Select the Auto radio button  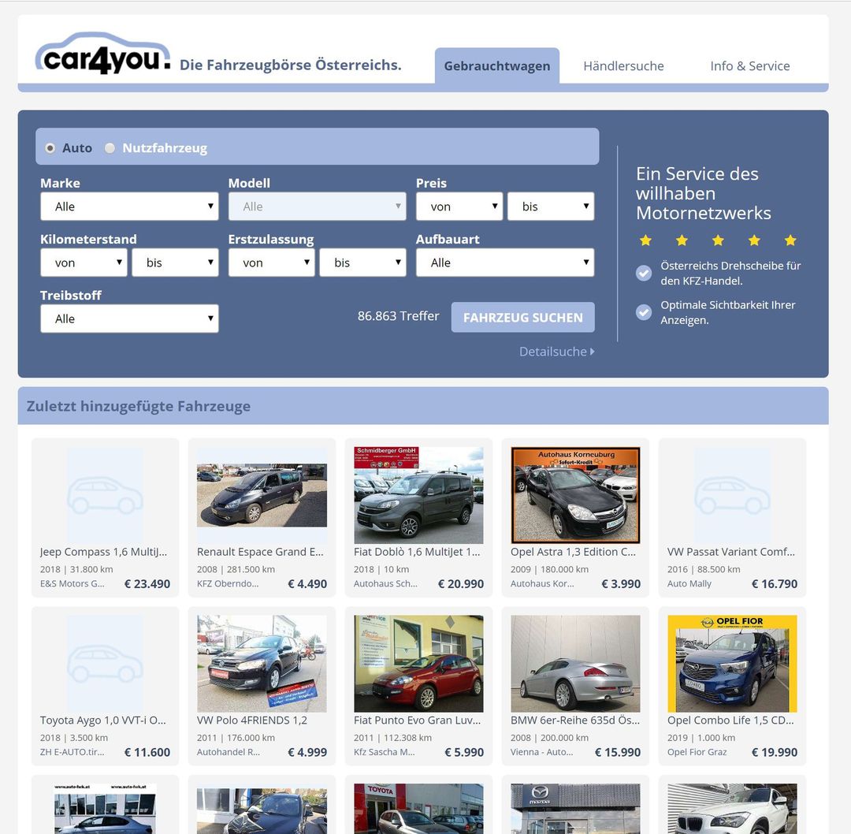50,147
